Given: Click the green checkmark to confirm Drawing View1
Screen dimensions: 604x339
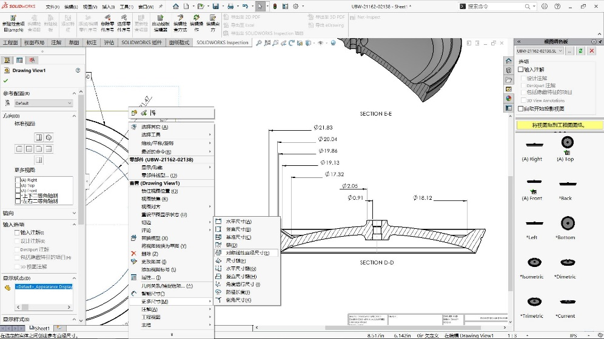Looking at the screenshot, I should click(x=6, y=81).
